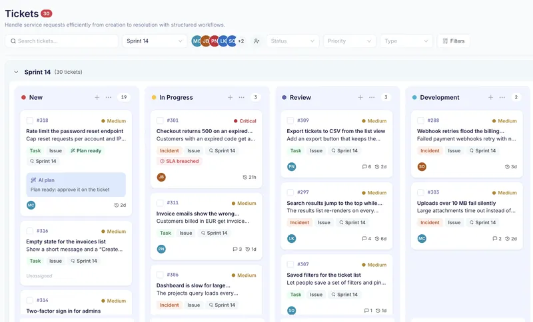Open the Priority filter dropdown

[x=349, y=41]
